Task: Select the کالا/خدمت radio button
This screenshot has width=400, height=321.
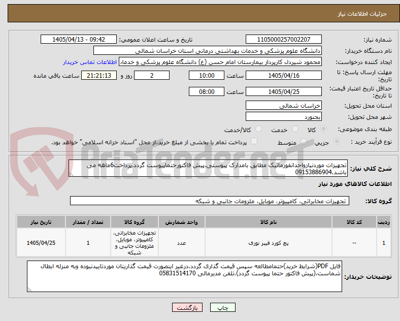Action: 258,129
